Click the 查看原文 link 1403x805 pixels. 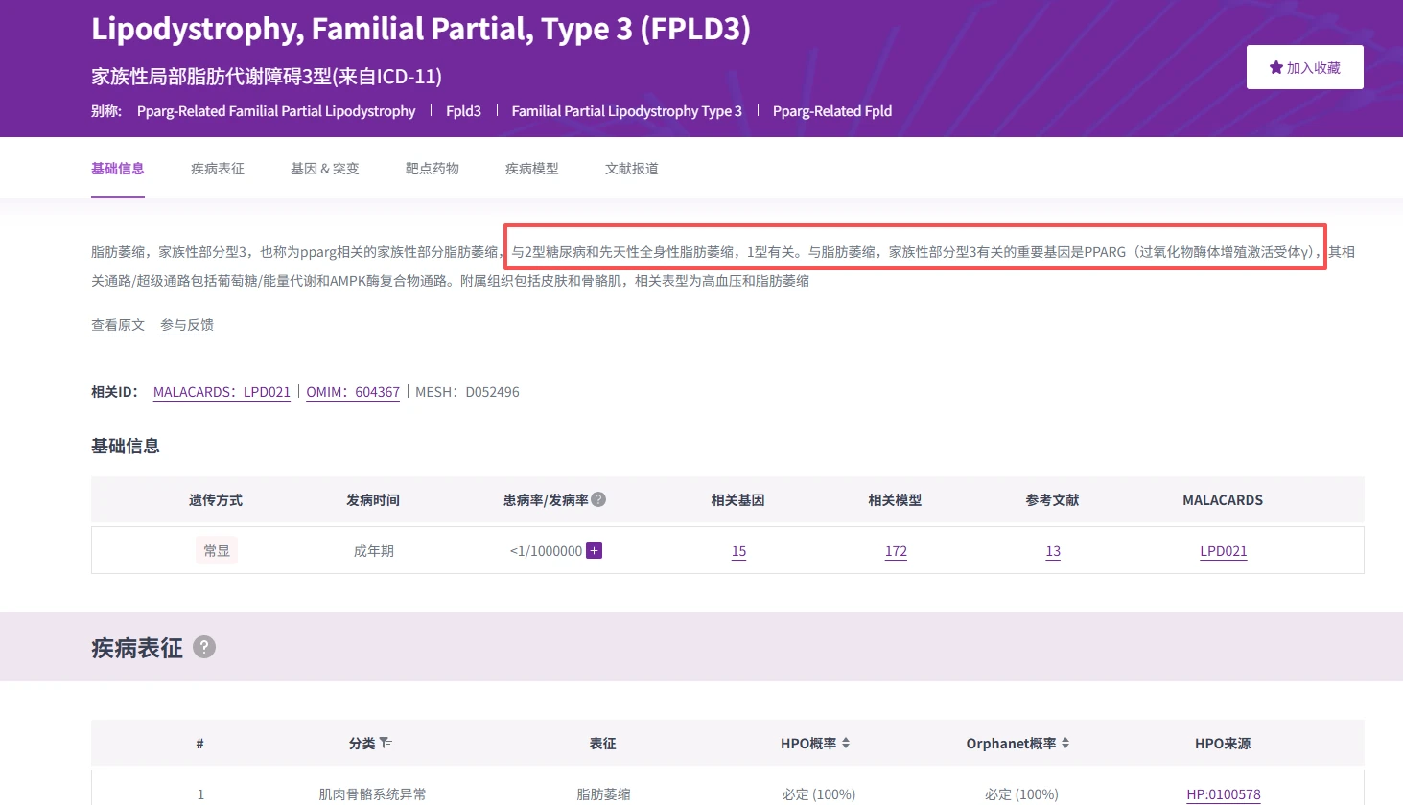[x=117, y=325]
